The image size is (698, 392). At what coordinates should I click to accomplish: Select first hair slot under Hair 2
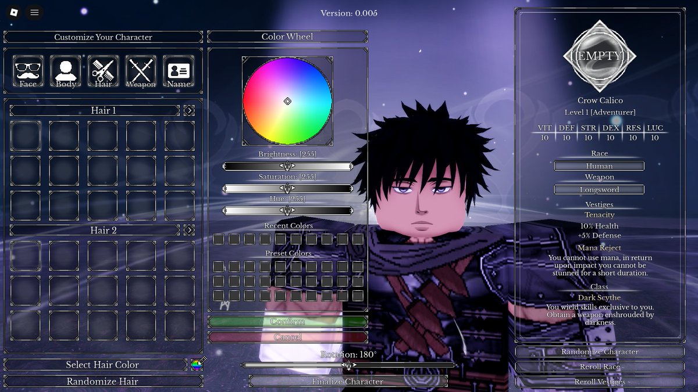pos(26,256)
